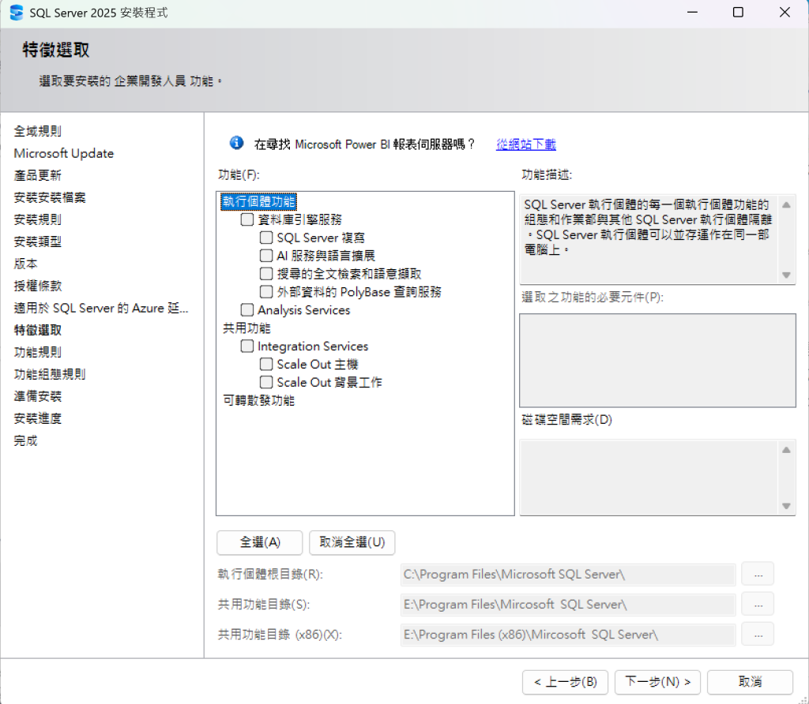This screenshot has height=704, width=809.
Task: Toggle the Analysis Services checkbox
Action: coord(247,309)
